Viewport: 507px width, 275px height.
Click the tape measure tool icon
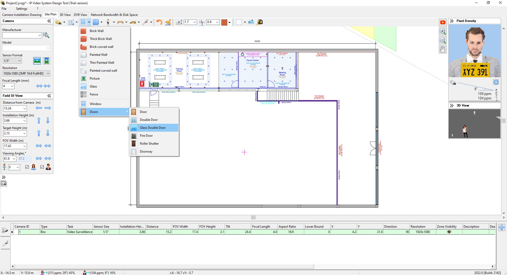(260, 22)
